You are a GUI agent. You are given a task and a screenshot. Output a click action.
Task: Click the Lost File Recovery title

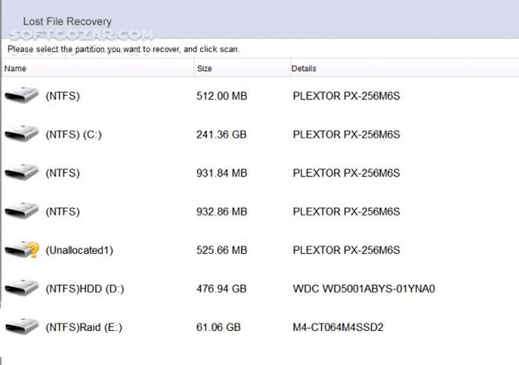pos(67,22)
